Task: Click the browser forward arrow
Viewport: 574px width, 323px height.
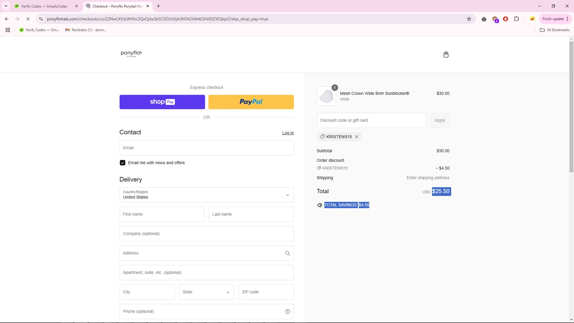Action: (17, 19)
